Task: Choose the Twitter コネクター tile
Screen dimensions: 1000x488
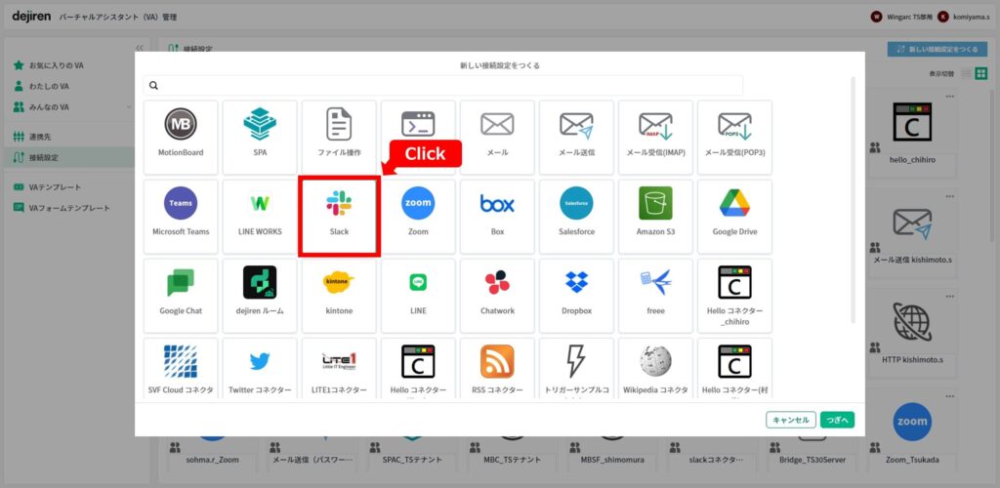Action: (260, 368)
